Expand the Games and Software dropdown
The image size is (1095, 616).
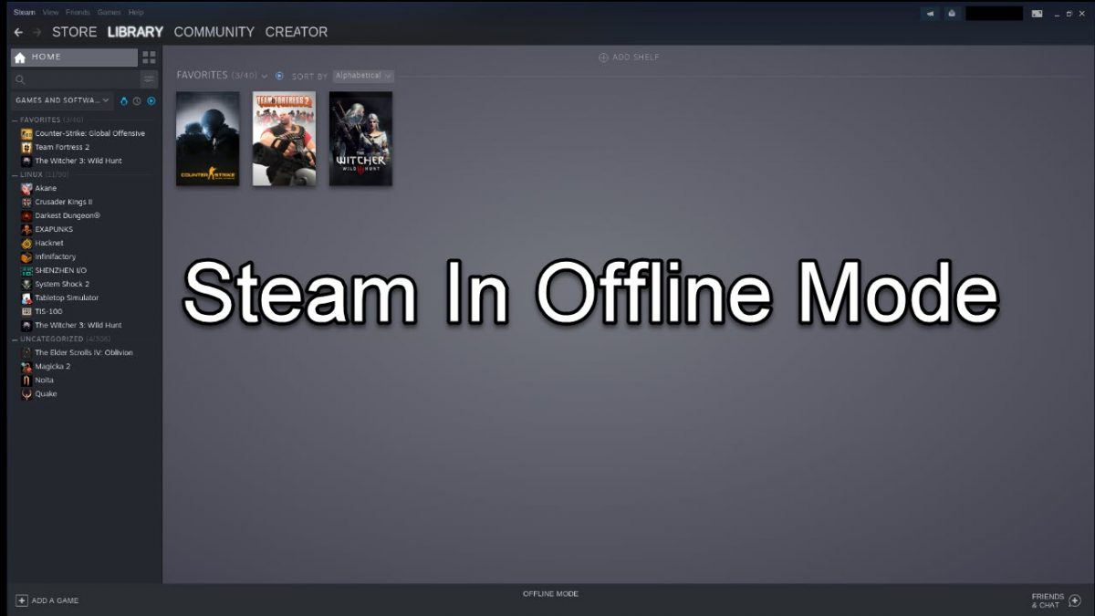pyautogui.click(x=62, y=100)
